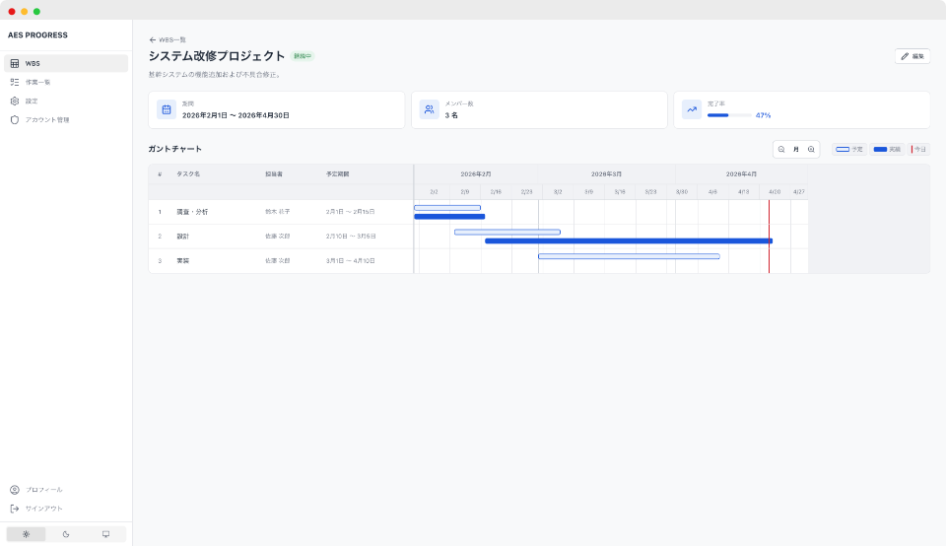Open 設定 settings in sidebar
This screenshot has height=546, width=946.
(32, 101)
